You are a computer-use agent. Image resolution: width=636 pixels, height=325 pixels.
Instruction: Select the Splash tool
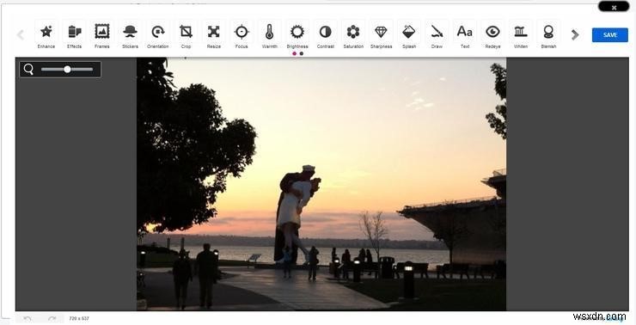409,35
